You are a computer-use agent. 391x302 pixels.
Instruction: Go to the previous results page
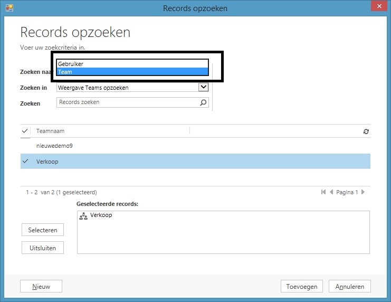[x=331, y=192]
